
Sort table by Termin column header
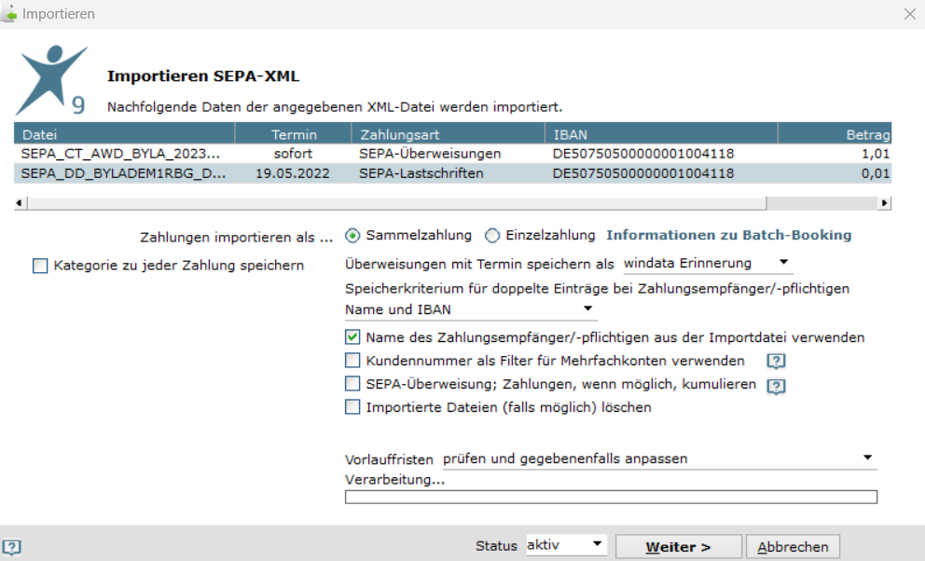(293, 134)
